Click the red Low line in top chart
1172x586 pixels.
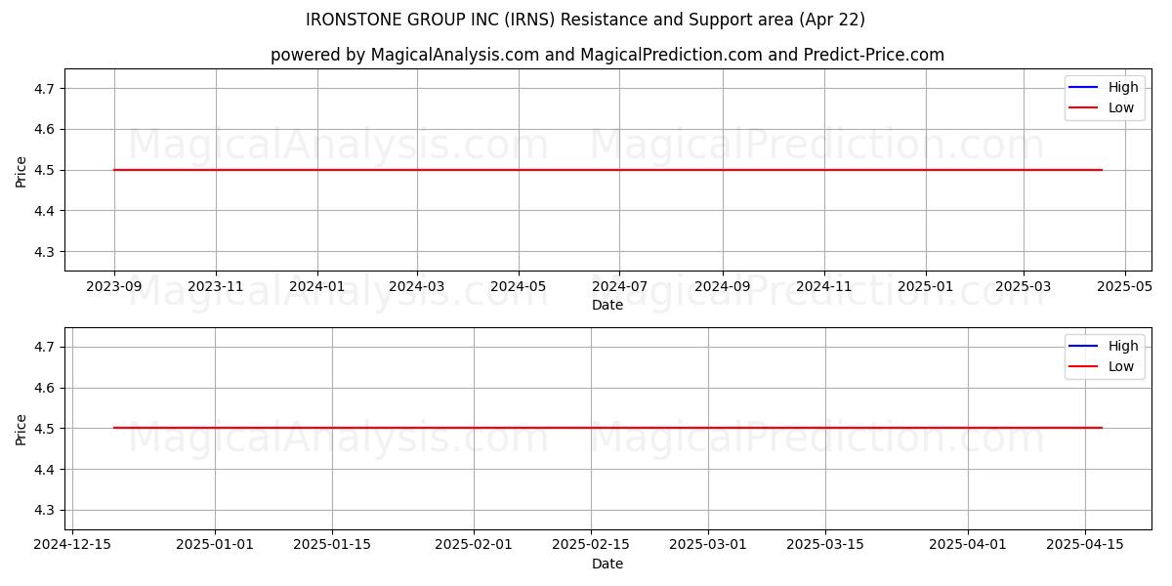607,170
